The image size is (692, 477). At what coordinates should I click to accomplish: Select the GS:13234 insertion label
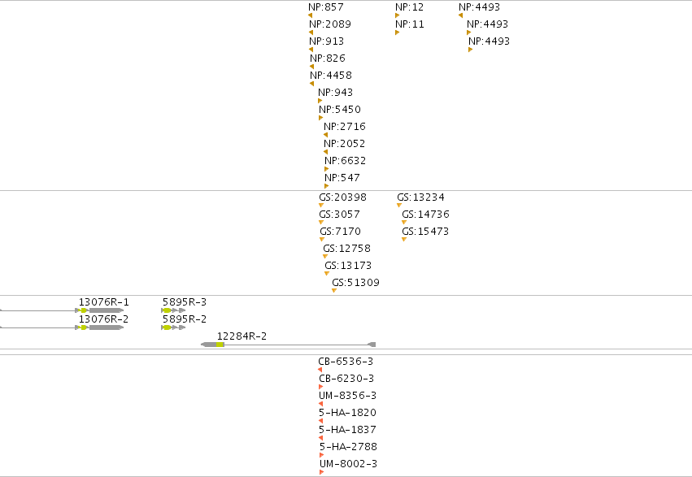[420, 197]
